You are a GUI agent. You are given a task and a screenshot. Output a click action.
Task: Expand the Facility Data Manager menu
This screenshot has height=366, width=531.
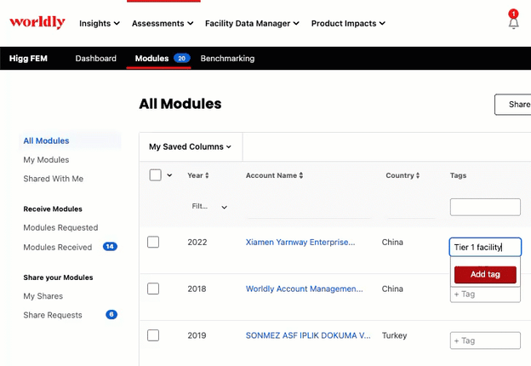(x=252, y=23)
